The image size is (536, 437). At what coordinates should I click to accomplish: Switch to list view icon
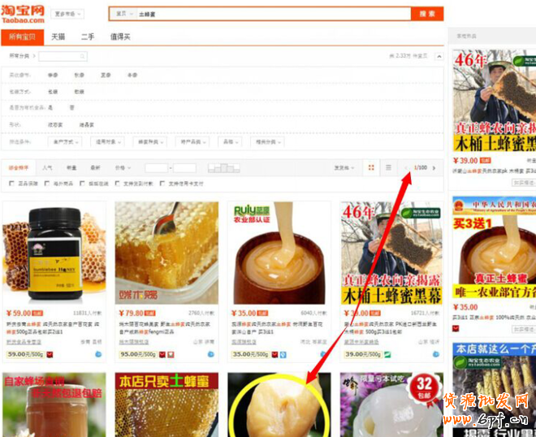388,168
